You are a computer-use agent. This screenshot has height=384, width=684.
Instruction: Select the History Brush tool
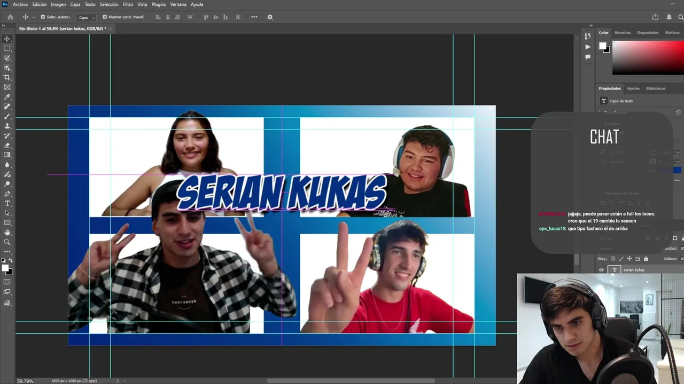(7, 135)
